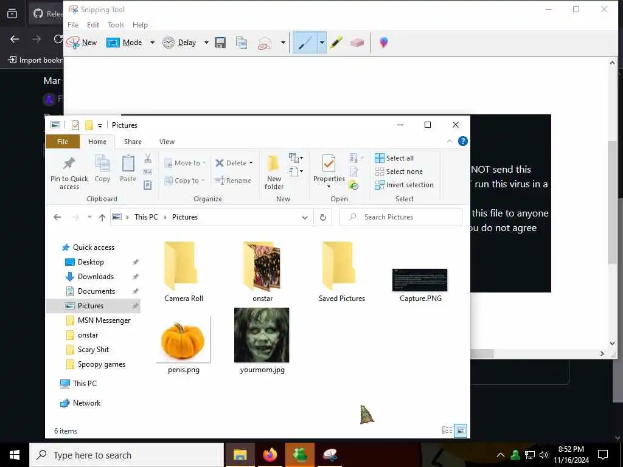
Task: Expand the Delay dropdown arrow
Action: 206,43
